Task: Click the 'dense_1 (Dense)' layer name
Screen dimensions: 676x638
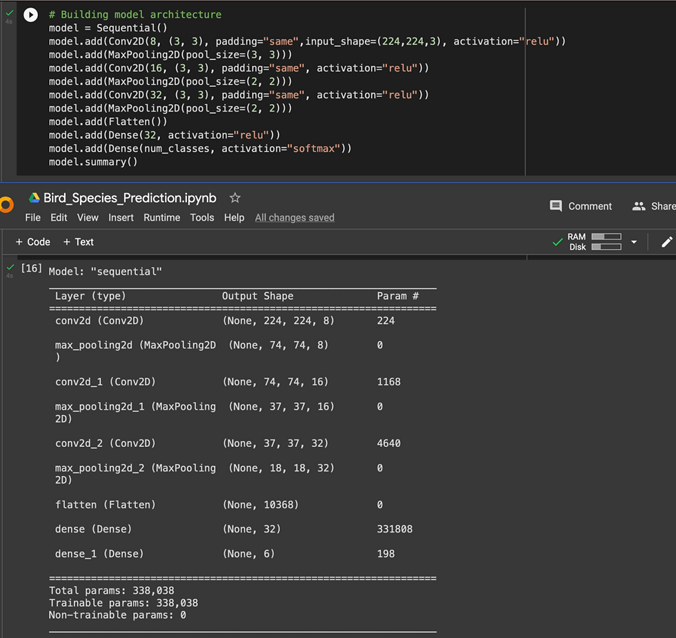Action: pos(99,554)
